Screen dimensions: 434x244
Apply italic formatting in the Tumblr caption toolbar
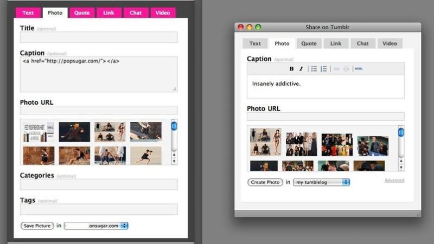tap(301, 69)
